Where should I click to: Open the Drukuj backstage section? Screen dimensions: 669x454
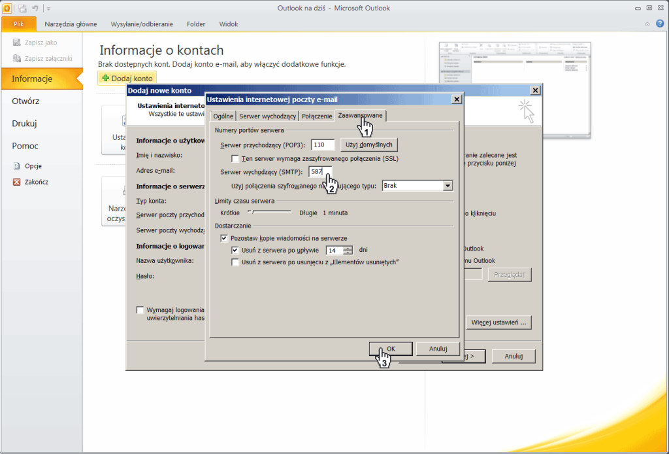point(24,124)
